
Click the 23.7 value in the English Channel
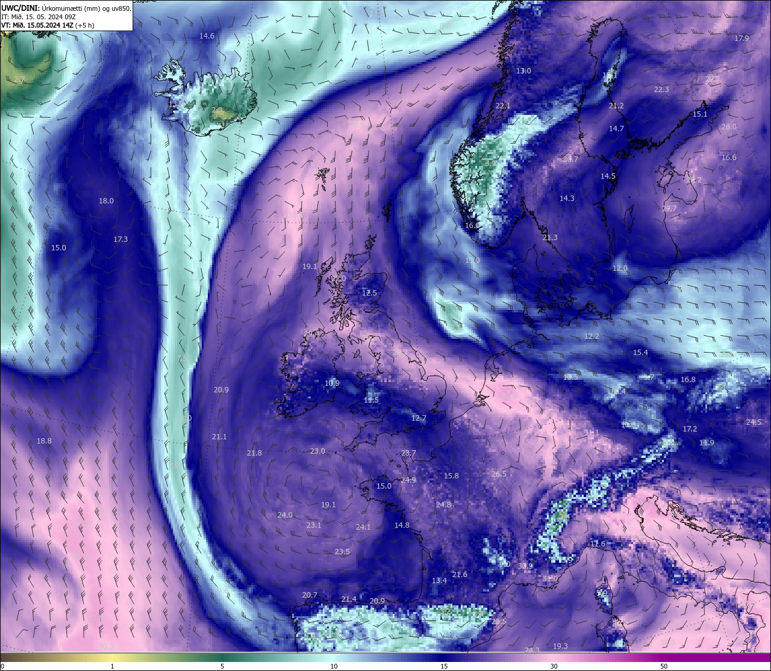click(x=408, y=453)
